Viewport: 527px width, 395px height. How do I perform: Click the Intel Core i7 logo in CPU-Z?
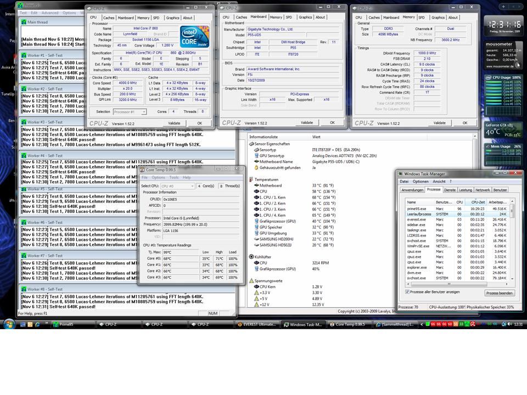(x=194, y=36)
